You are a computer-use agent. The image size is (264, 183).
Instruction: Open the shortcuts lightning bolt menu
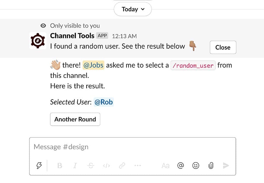(x=39, y=166)
